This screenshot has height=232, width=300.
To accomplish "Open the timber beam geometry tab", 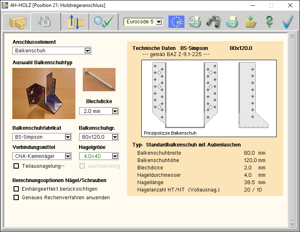I will click(x=17, y=22).
